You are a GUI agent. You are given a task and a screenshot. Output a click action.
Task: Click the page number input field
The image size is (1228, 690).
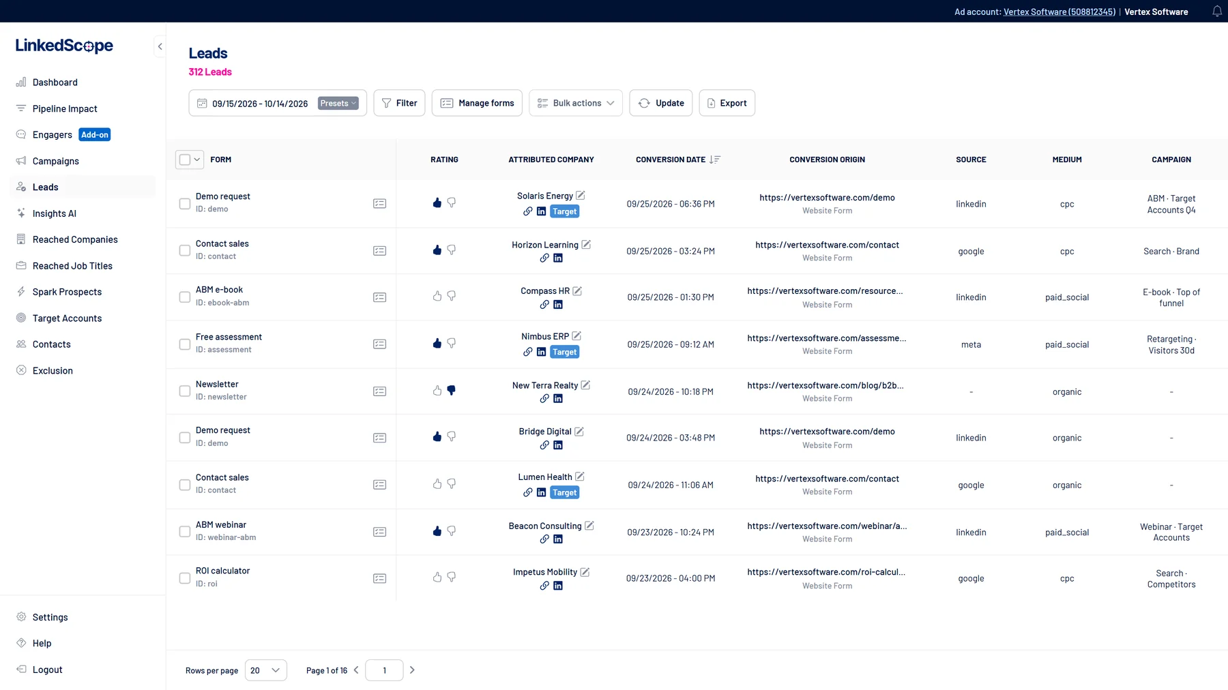384,670
